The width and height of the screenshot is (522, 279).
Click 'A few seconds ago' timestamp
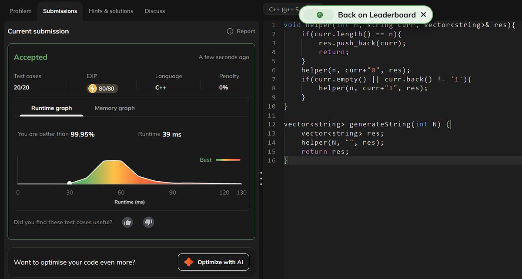224,57
